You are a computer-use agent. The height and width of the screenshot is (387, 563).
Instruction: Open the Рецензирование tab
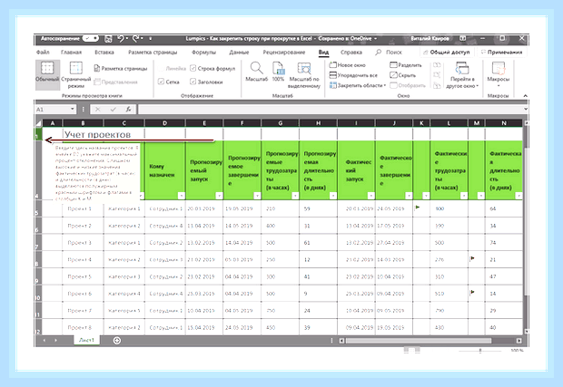click(283, 53)
